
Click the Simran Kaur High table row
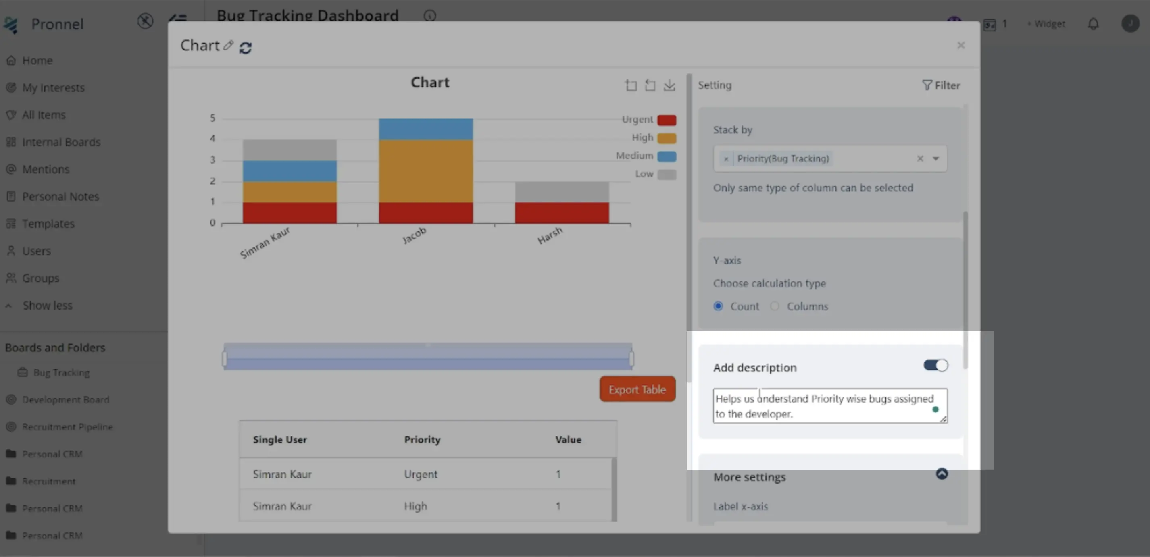tap(425, 506)
